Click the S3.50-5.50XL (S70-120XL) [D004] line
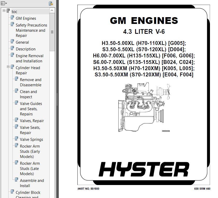This screenshot has height=198, width=218. 144,49
